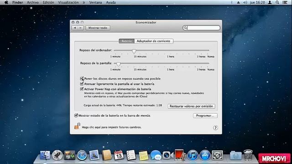Open Trash in the dock
292x164 pixels.
248,155
